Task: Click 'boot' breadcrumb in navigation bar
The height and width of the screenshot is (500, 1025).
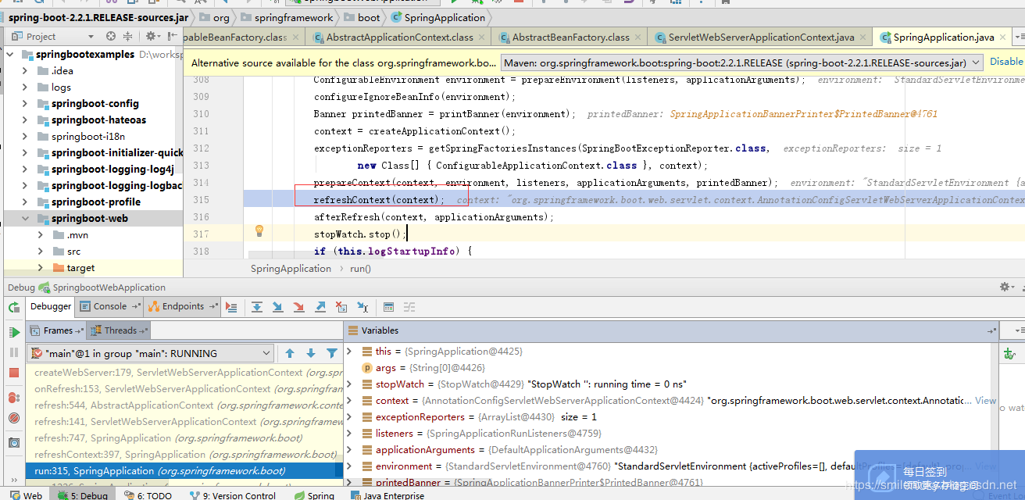Action: pyautogui.click(x=369, y=17)
